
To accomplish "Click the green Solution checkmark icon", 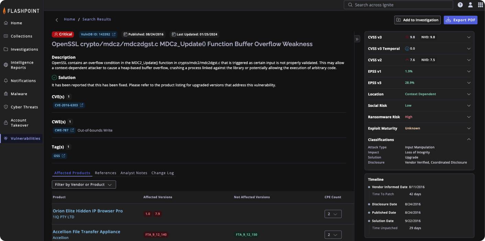I will (54, 77).
